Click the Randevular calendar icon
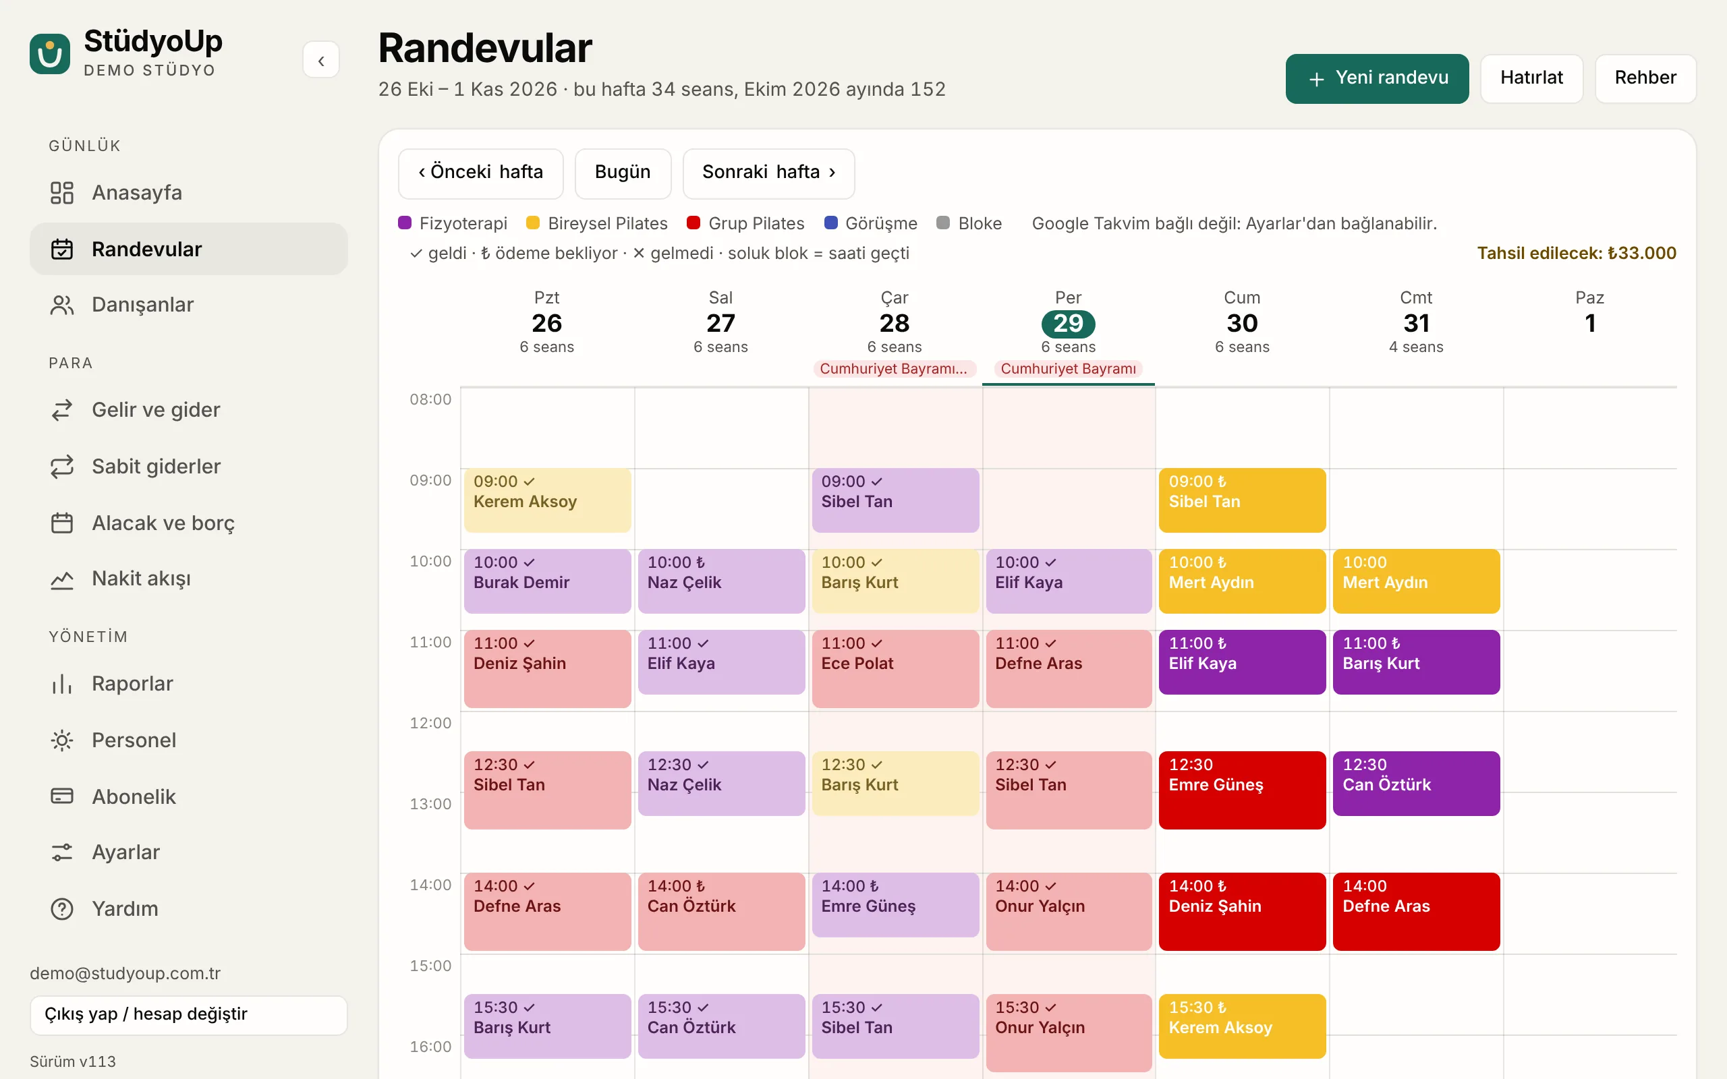The image size is (1727, 1079). [x=62, y=249]
